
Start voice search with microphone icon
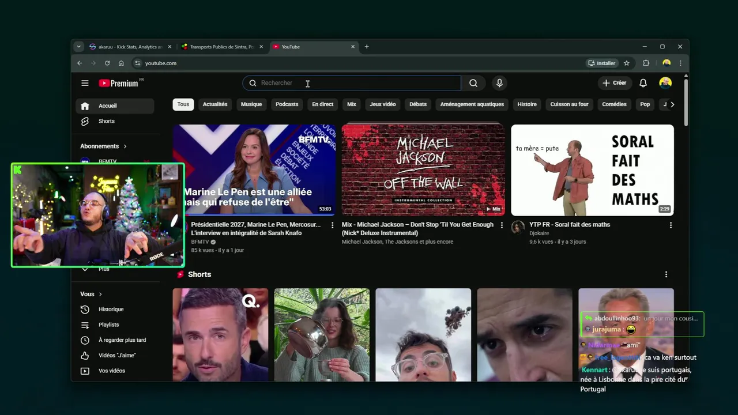click(x=499, y=83)
